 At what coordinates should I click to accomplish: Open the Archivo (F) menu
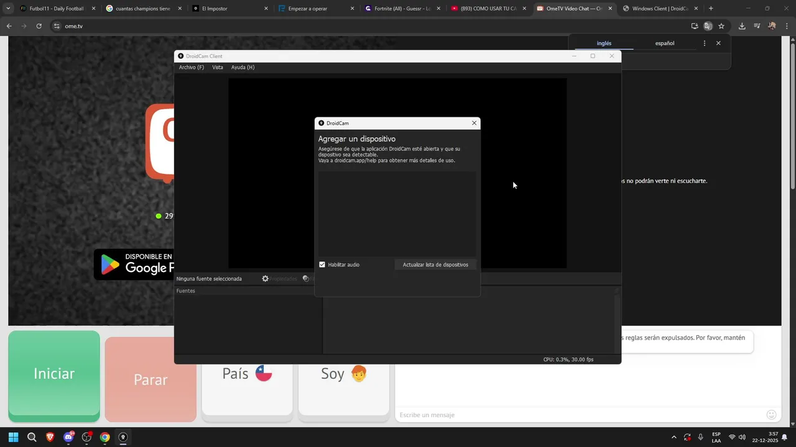click(192, 67)
